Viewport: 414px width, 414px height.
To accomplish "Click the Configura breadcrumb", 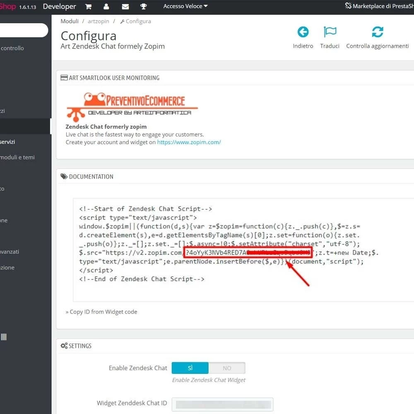I will coord(135,21).
